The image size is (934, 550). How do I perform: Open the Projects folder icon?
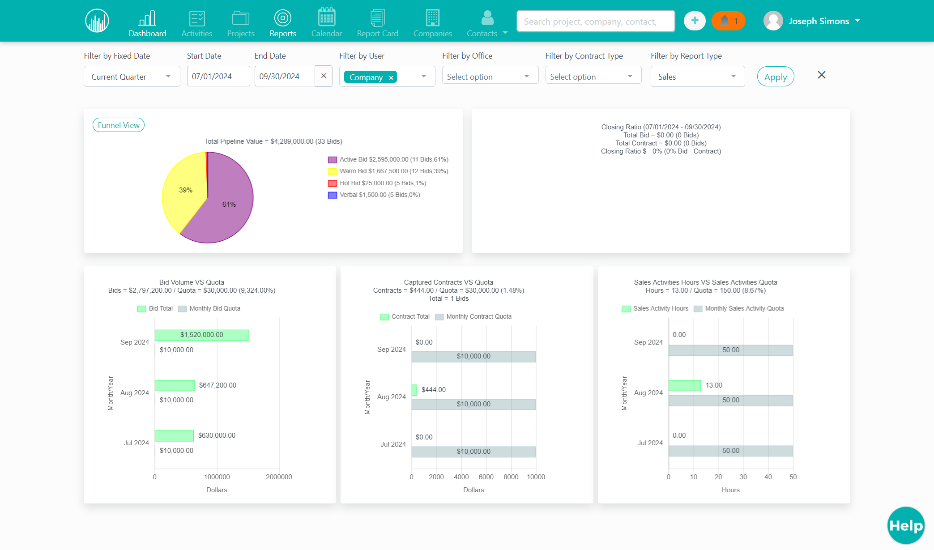pos(241,18)
